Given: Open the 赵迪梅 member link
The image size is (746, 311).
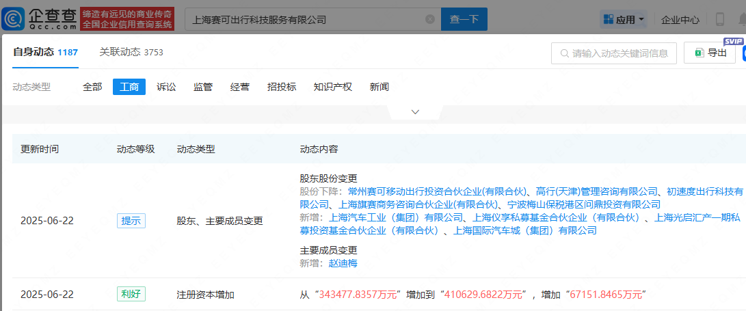Looking at the screenshot, I should point(343,263).
